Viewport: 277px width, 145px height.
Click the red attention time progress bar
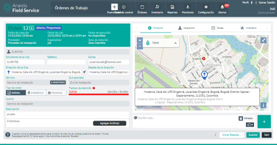(98, 94)
